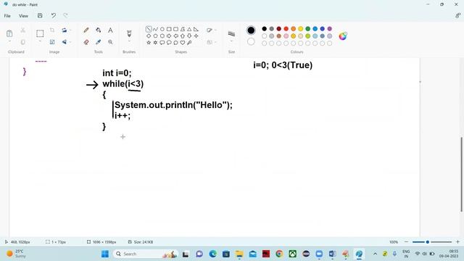Open the Paste clipboard icon

9,33
